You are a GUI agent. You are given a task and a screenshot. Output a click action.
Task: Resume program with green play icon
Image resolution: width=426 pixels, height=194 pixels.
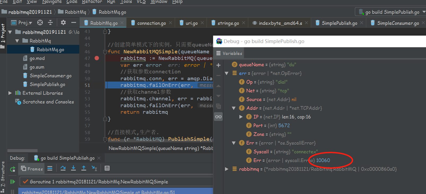(x=12, y=182)
